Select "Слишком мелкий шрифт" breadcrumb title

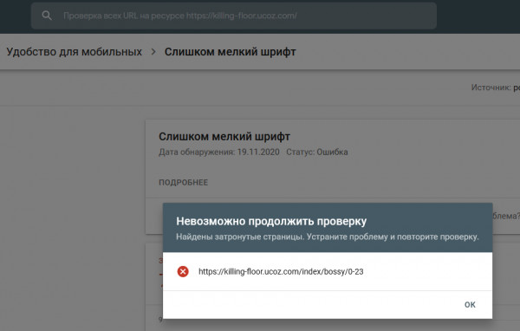pyautogui.click(x=231, y=52)
